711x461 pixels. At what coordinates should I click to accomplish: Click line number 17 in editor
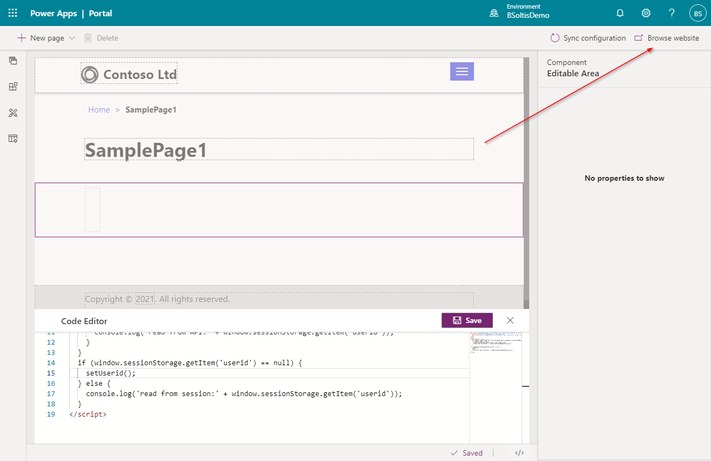[51, 394]
